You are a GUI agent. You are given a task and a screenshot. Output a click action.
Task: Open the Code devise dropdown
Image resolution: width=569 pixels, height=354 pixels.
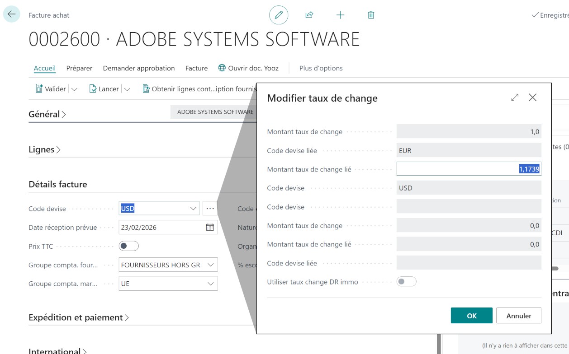click(x=193, y=208)
